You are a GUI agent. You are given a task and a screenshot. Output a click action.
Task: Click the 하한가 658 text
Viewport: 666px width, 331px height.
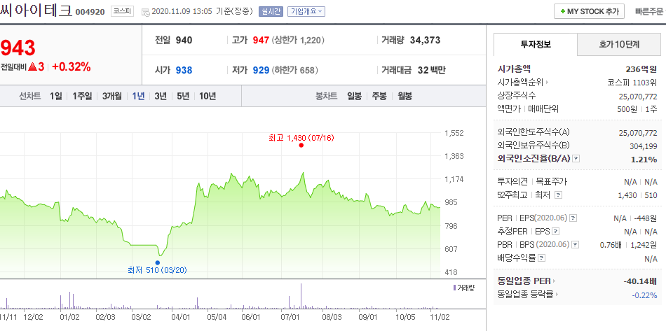294,70
